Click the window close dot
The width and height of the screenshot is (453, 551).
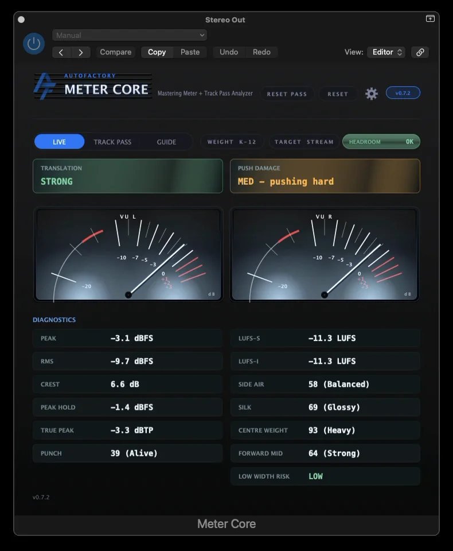click(x=21, y=20)
